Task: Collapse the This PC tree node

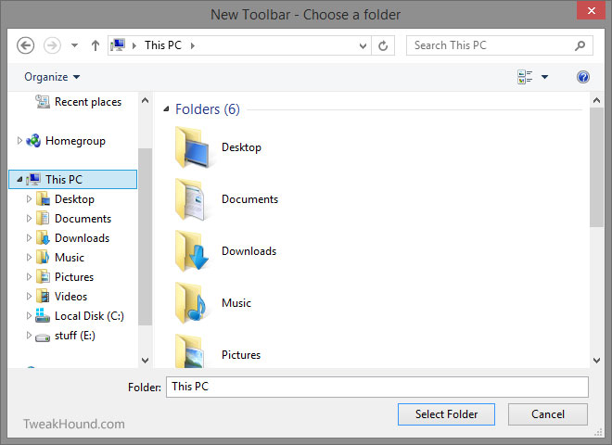Action: pyautogui.click(x=19, y=180)
